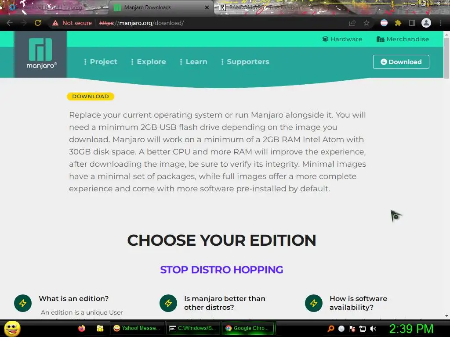The image size is (450, 337).
Task: Close the Manjaro Downloads tab
Action: (207, 7)
